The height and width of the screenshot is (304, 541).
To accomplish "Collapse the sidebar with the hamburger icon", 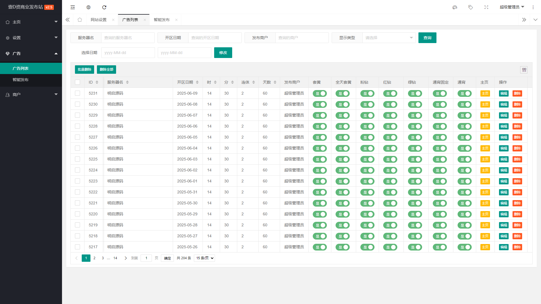I will (72, 7).
